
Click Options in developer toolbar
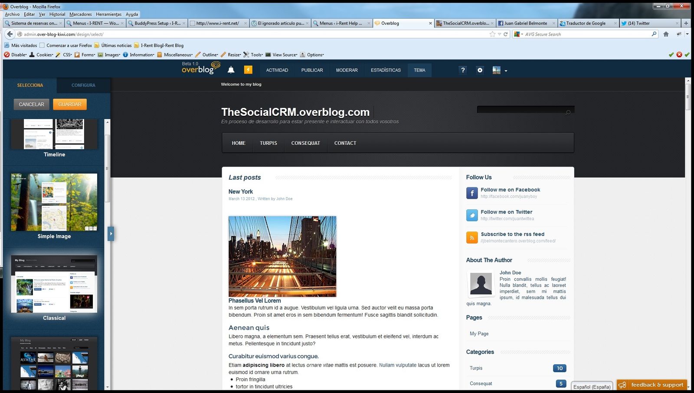click(x=312, y=55)
